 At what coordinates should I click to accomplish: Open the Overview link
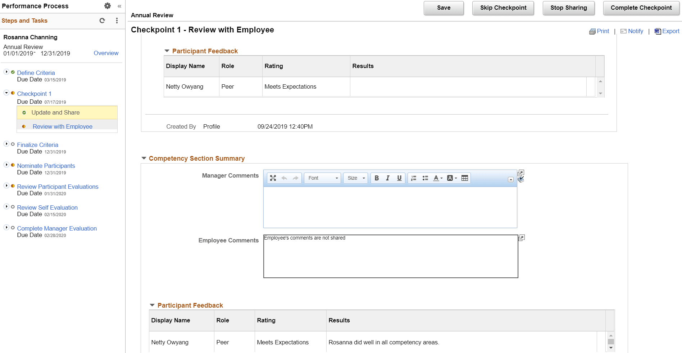coord(106,53)
